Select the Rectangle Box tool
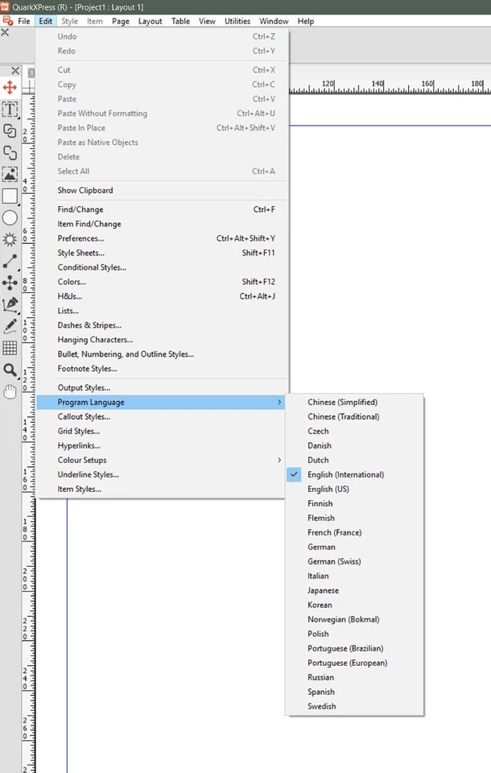 coord(10,196)
